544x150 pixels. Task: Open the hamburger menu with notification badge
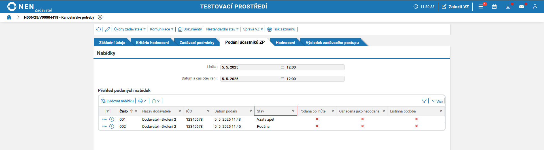pyautogui.click(x=481, y=6)
